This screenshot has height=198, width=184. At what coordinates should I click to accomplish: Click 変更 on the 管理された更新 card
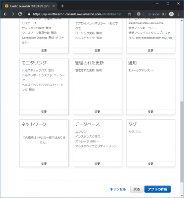pos(97,112)
